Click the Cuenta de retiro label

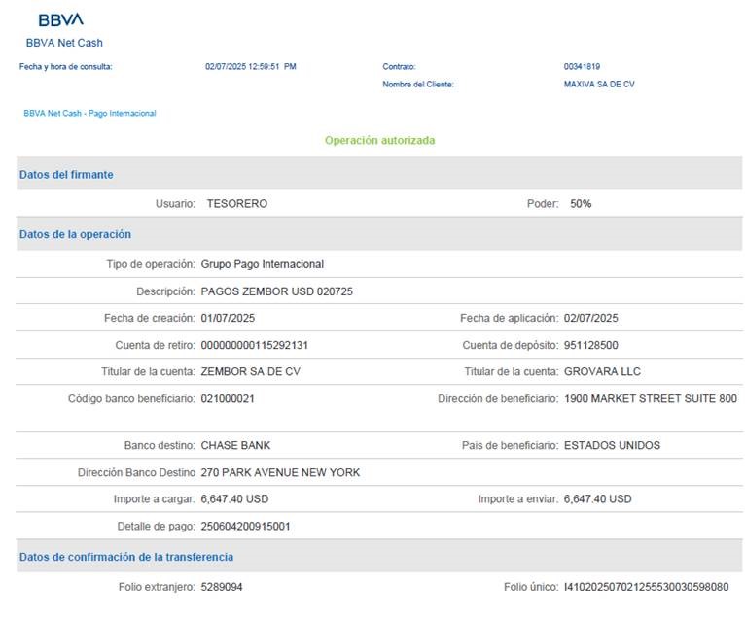pos(155,345)
